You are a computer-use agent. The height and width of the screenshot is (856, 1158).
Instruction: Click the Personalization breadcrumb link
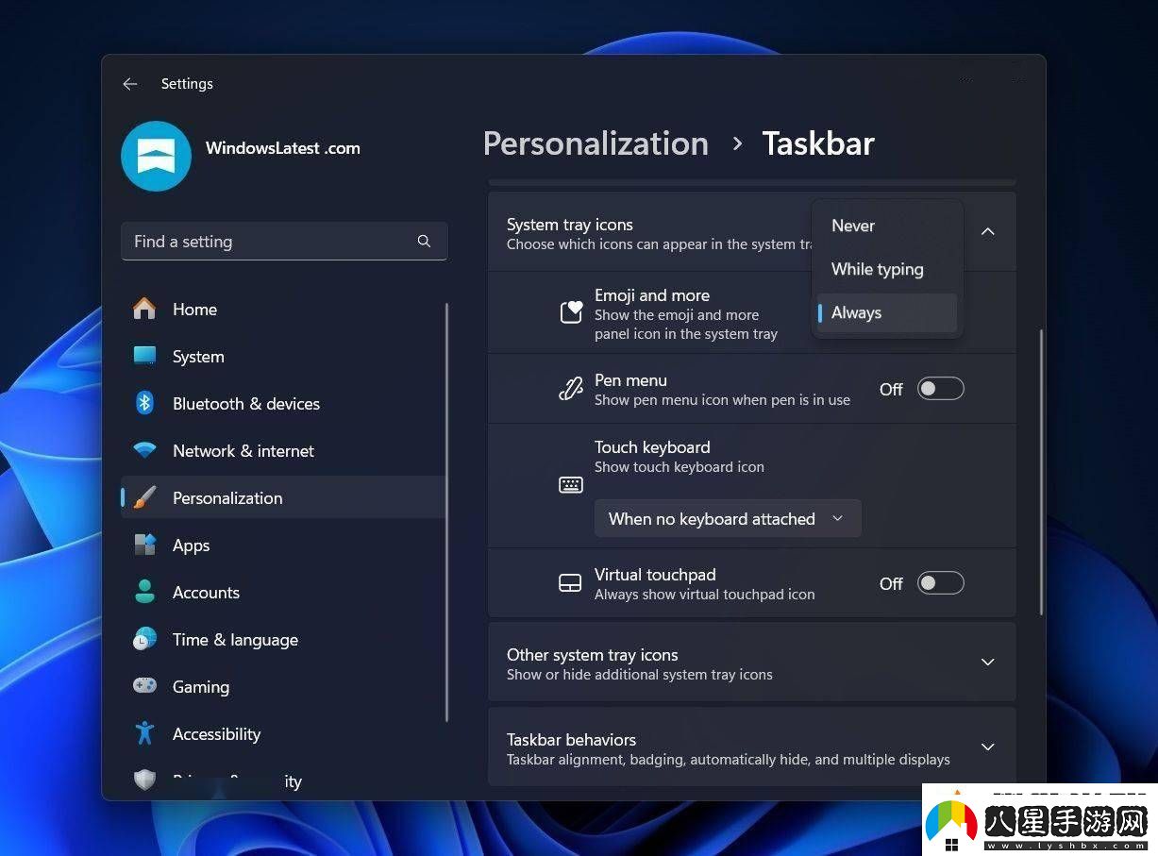pos(596,144)
